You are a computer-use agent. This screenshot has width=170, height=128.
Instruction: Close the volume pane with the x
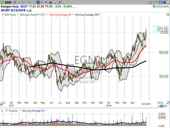pos(2,110)
